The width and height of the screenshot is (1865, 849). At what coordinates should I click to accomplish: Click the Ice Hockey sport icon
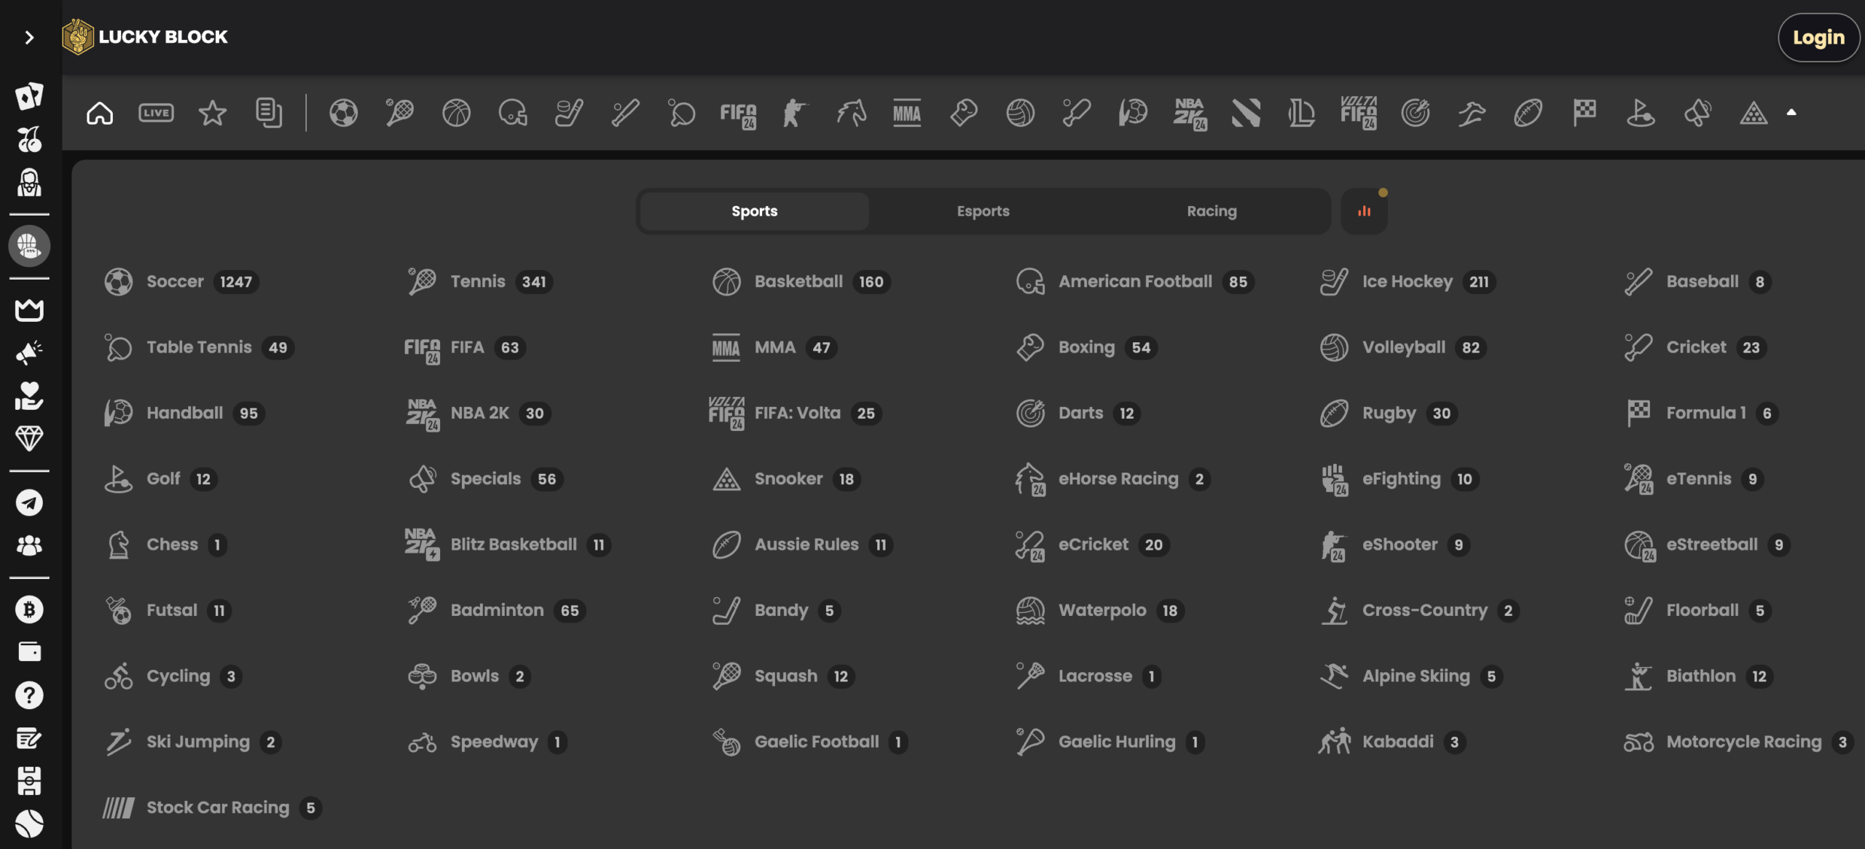point(1333,282)
